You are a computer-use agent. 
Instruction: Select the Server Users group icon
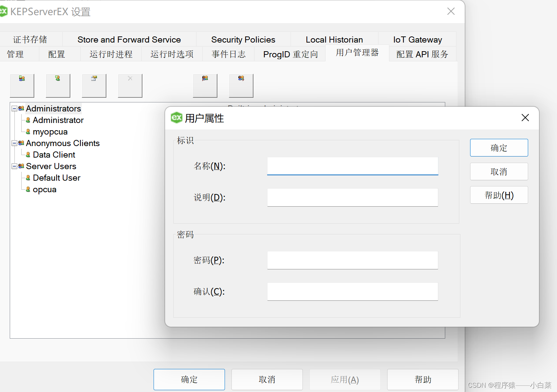(21, 166)
